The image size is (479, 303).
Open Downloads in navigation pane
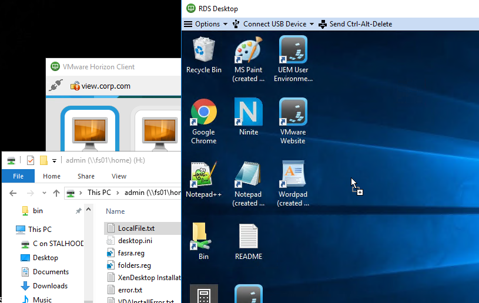coord(50,285)
